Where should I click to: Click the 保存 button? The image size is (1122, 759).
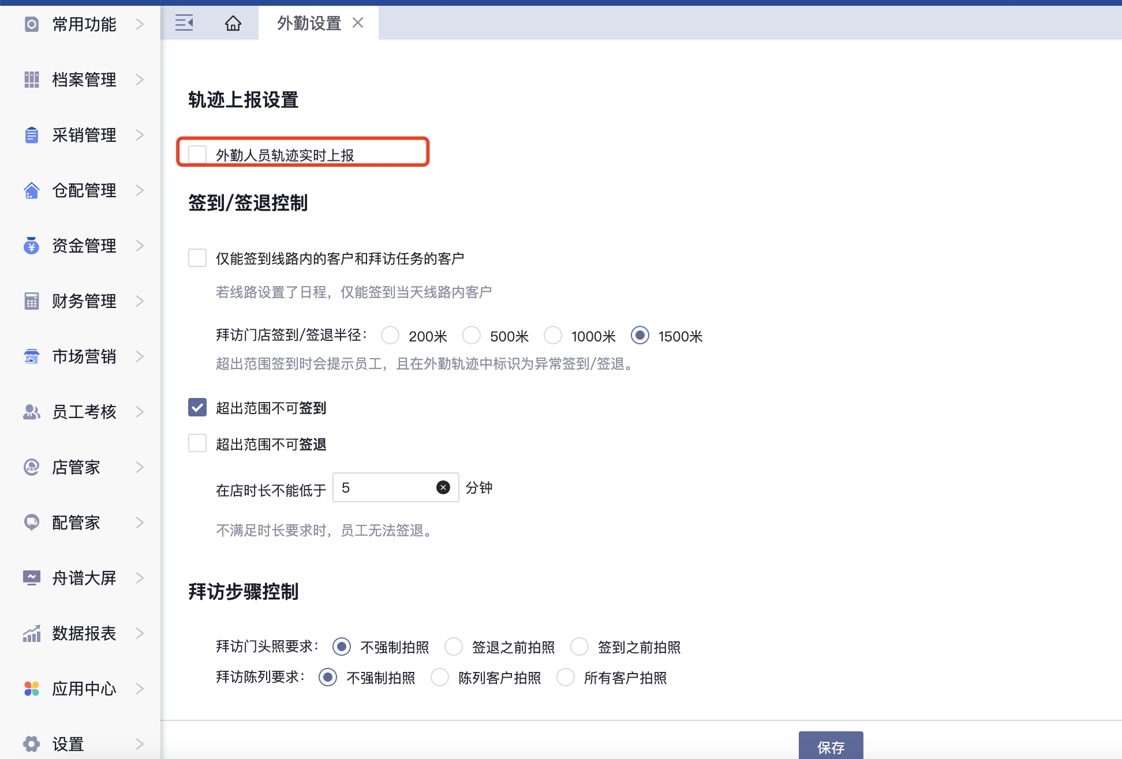coord(830,746)
